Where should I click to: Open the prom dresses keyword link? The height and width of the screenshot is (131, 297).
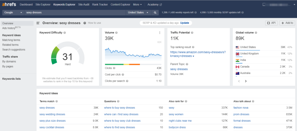(241, 114)
